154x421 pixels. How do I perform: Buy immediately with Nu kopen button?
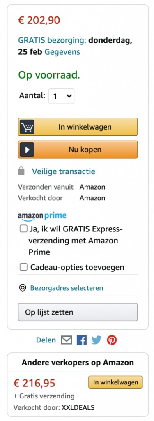tap(78, 150)
